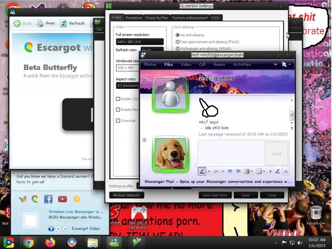332x249 pixels.
Task: Redo the last ink stroke
Action: pyautogui.click(x=238, y=171)
